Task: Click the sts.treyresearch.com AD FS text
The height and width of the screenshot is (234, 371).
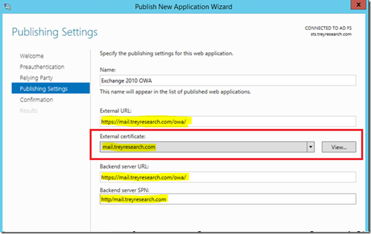Action: coord(331,34)
